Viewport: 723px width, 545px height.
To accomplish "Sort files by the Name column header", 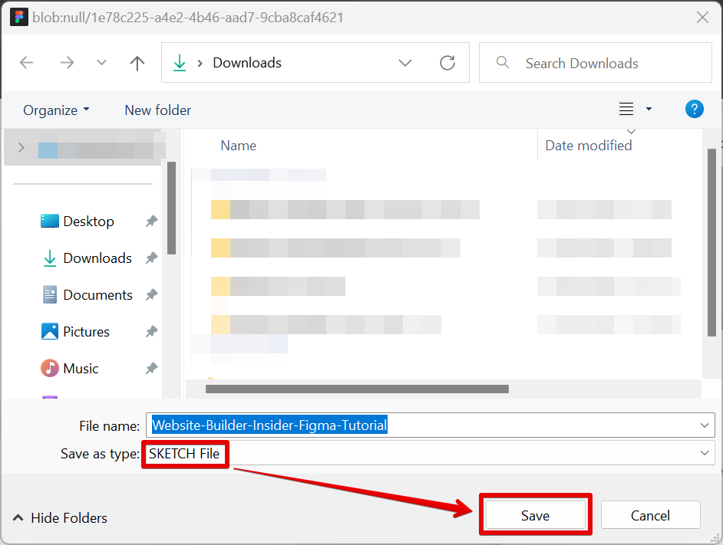I will click(239, 146).
